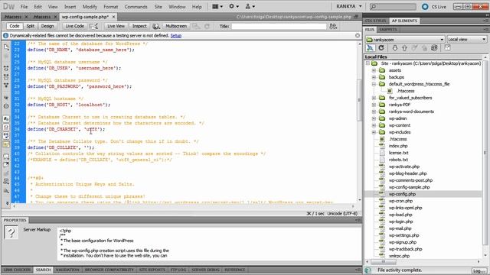Click the Setup link in info bar

[x=175, y=36]
